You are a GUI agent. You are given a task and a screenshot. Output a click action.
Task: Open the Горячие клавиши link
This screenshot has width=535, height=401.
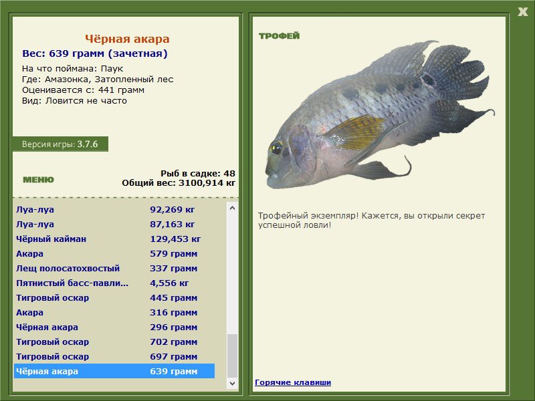pos(293,382)
